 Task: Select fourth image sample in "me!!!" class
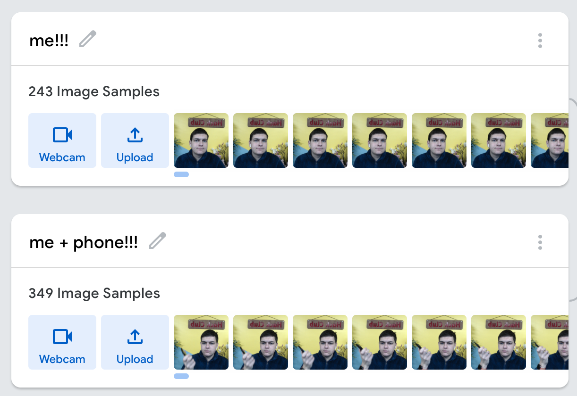tap(380, 140)
